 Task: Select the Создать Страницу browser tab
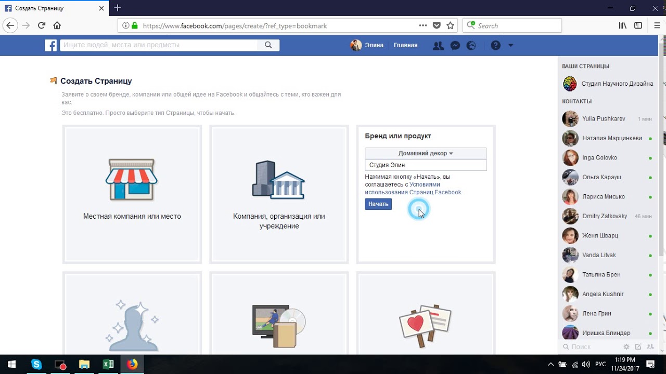(x=54, y=8)
